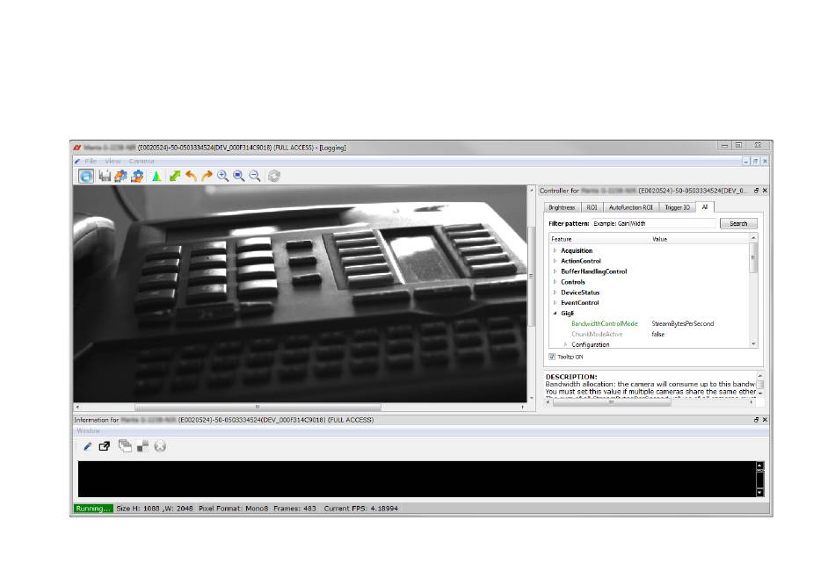Click the Filter pattern input field
Viewport: 835px width, 585px height.
(654, 224)
